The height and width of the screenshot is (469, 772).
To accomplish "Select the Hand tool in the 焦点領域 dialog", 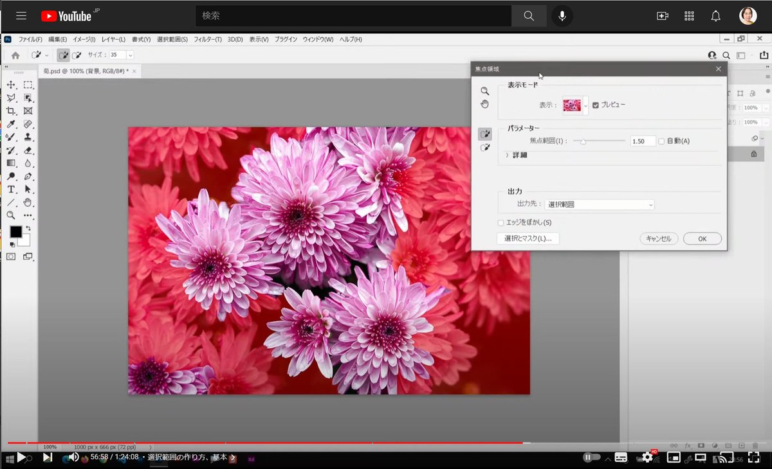I will pyautogui.click(x=485, y=104).
